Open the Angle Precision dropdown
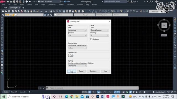 pos(100,35)
